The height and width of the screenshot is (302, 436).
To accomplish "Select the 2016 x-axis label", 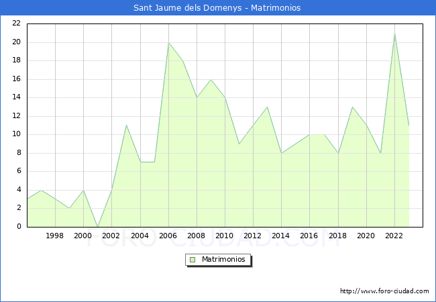I will point(309,236).
